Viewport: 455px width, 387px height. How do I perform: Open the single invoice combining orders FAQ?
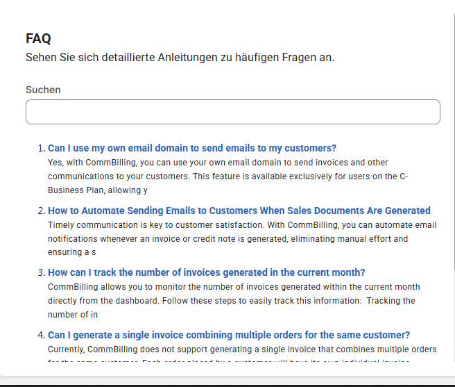coord(228,335)
